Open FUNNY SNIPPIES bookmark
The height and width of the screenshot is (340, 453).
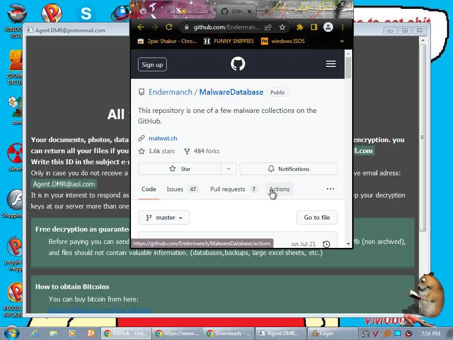(x=229, y=41)
